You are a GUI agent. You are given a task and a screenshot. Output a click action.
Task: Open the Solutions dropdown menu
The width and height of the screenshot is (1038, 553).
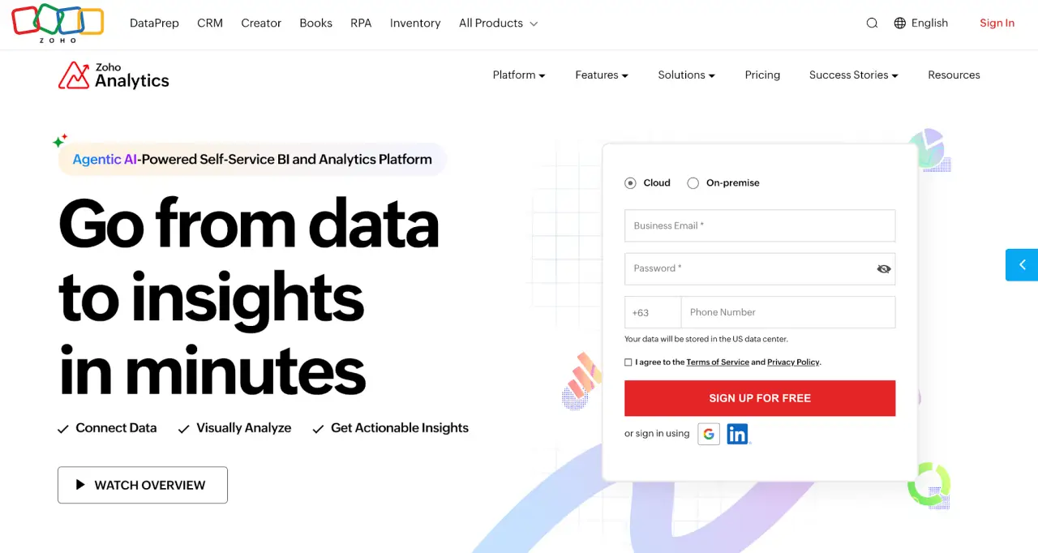coord(686,75)
